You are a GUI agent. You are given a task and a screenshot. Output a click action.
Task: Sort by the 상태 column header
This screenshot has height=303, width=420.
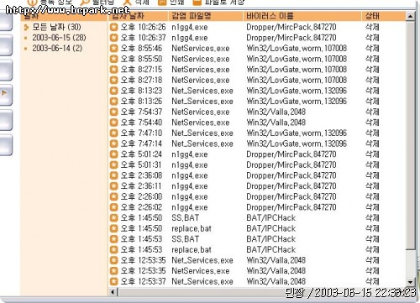(x=383, y=16)
